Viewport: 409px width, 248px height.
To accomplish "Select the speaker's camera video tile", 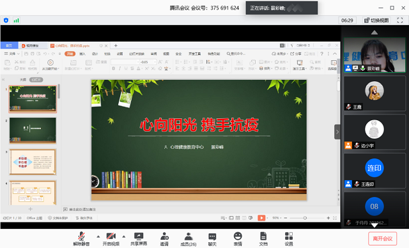I will tap(374, 55).
